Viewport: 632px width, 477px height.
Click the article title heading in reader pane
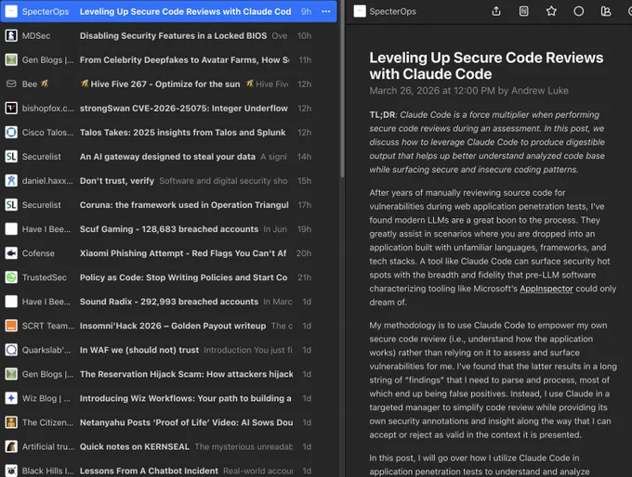(486, 66)
